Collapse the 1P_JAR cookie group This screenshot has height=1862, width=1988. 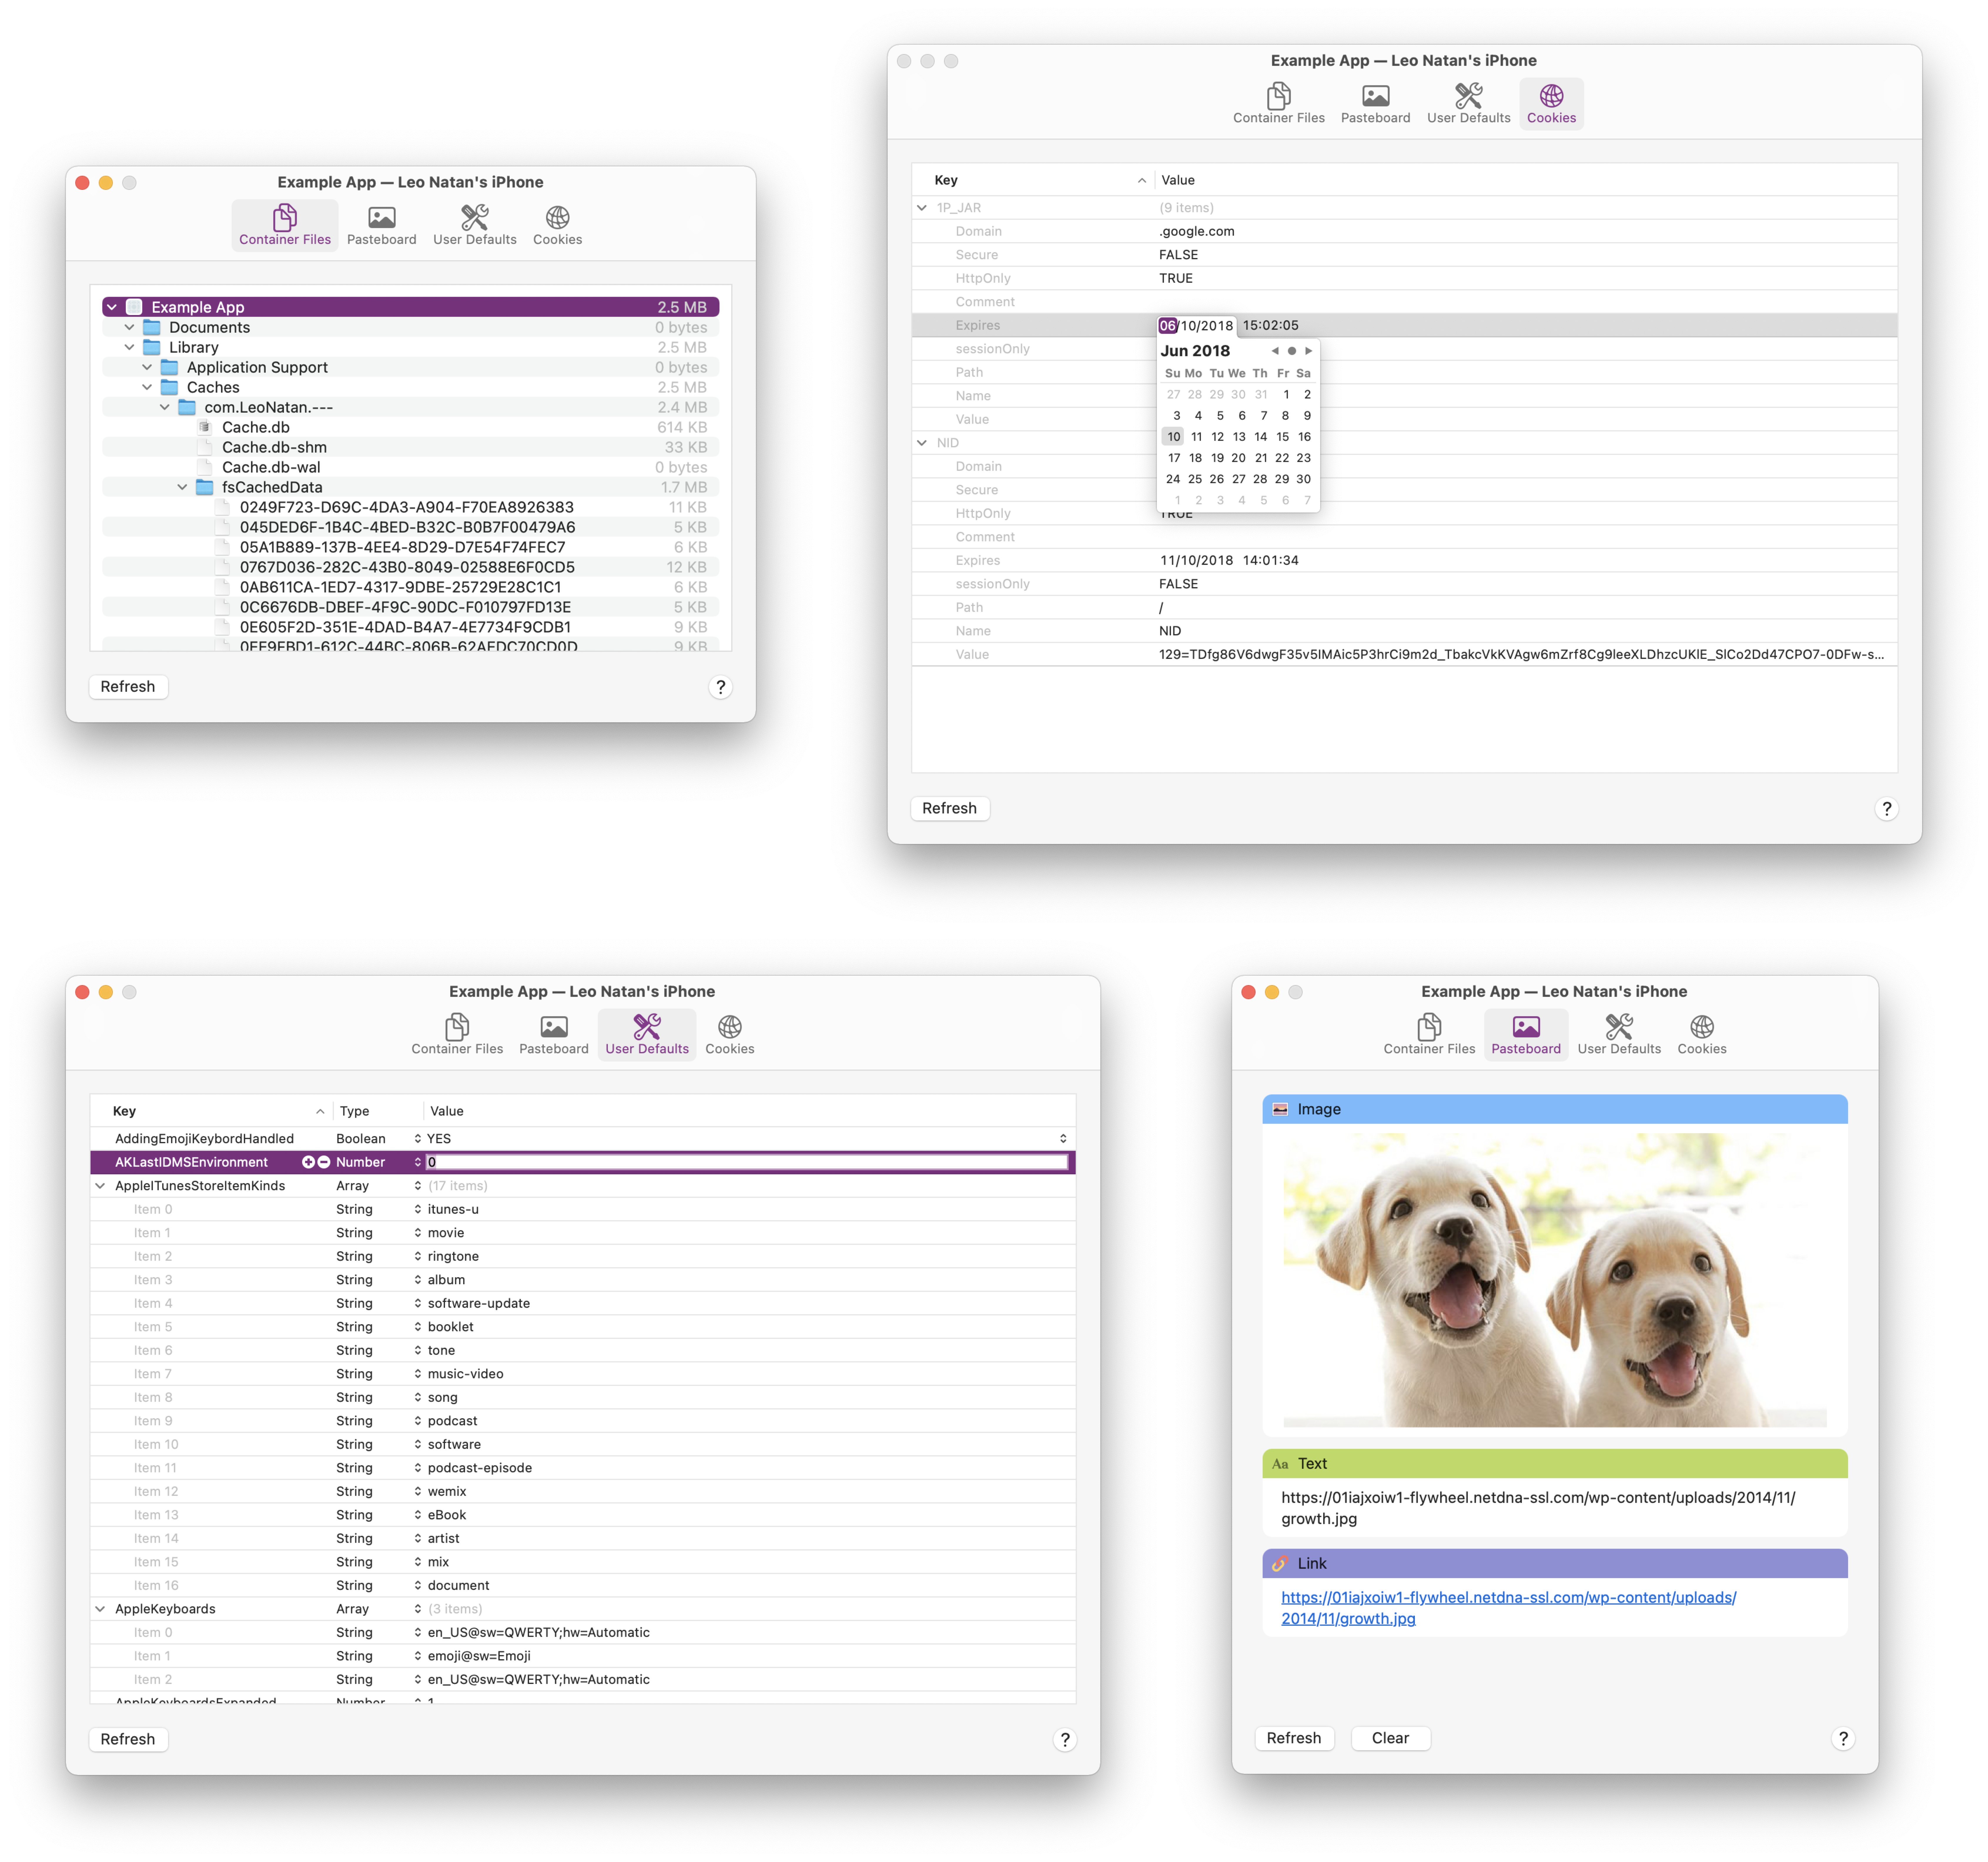922,208
